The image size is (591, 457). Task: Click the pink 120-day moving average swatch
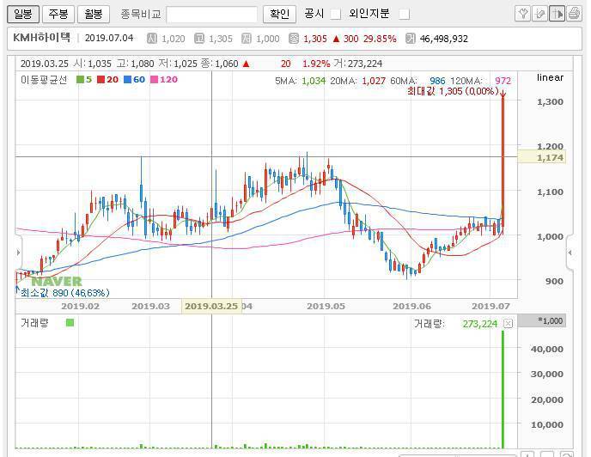pyautogui.click(x=154, y=80)
